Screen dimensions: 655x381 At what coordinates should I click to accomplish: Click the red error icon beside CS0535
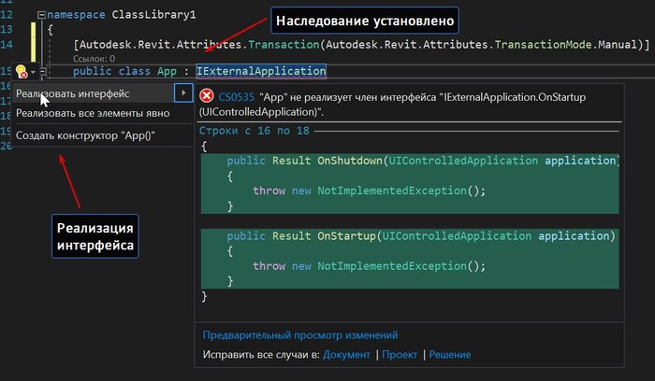point(207,96)
